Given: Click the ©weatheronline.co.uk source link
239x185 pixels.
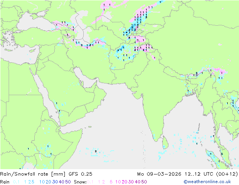Looking at the screenshot, I should click(x=207, y=182).
